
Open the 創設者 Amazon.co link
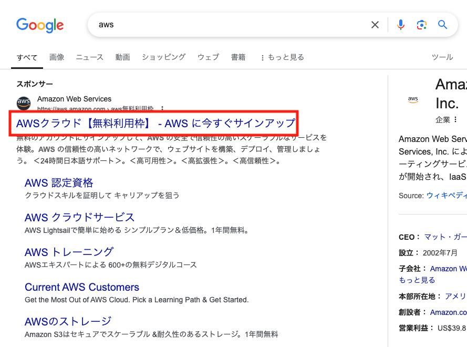click(x=448, y=312)
